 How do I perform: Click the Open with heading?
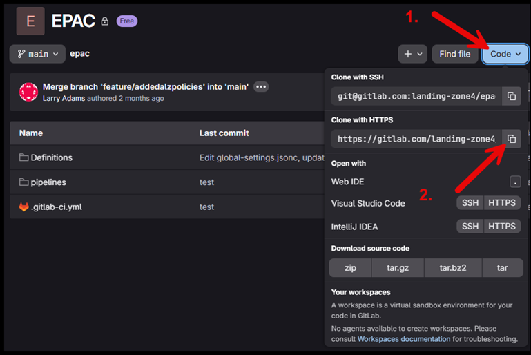coord(349,163)
